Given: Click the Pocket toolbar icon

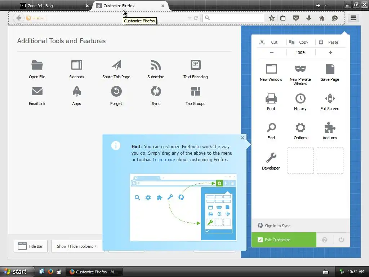Looking at the screenshot, I should pos(296,18).
